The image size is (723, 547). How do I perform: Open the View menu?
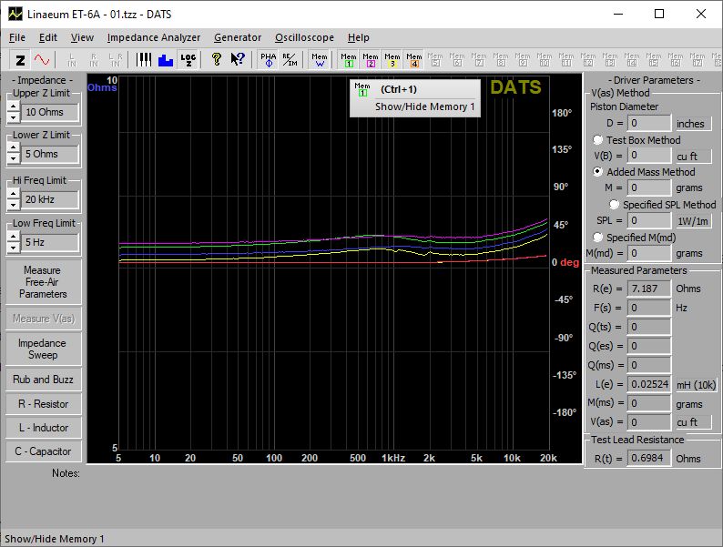82,37
